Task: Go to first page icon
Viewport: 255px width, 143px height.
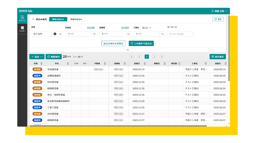Action: [x=132, y=57]
